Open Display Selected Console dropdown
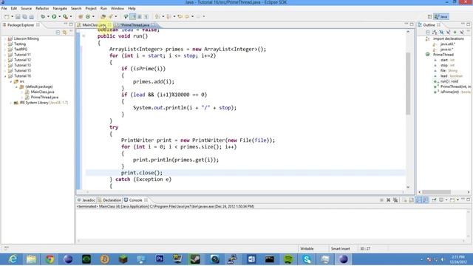Image resolution: width=473 pixels, height=266 pixels. tap(446, 200)
